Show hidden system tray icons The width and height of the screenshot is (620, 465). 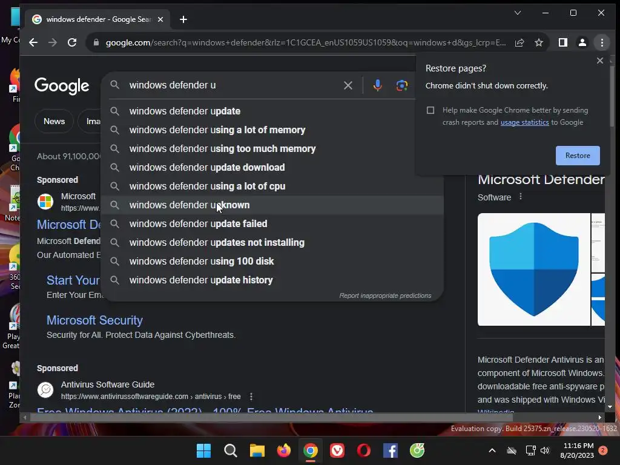coord(492,450)
